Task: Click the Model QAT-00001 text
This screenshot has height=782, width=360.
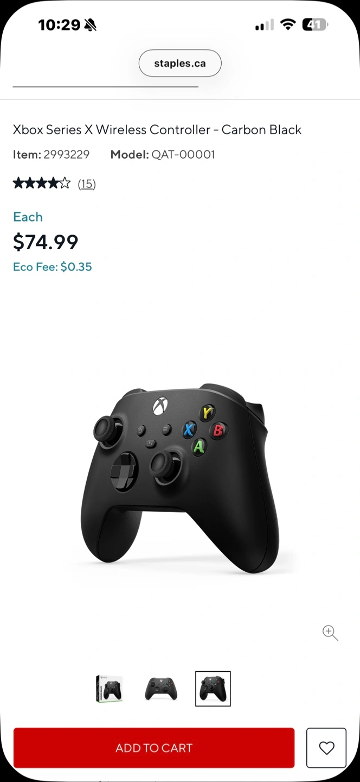Action: point(163,154)
